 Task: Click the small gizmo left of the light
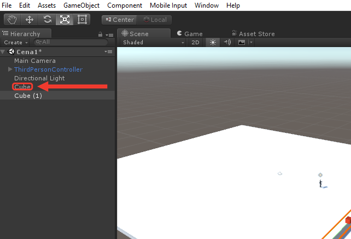coord(280,173)
